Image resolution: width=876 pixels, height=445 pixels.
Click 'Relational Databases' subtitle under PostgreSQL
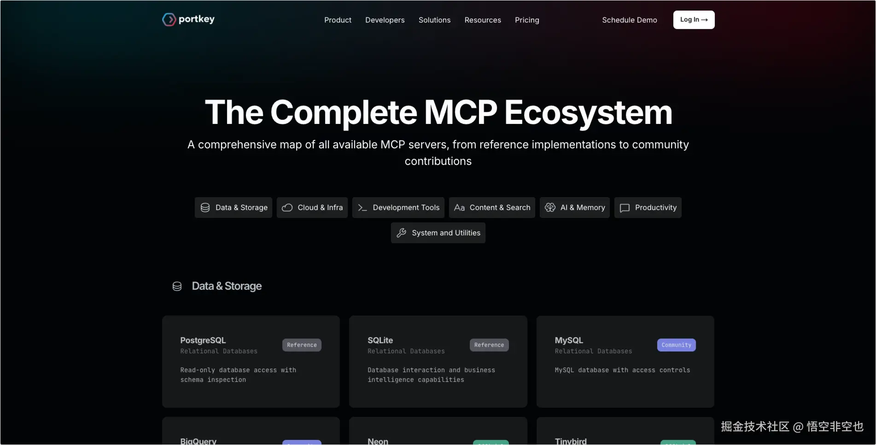pos(219,351)
